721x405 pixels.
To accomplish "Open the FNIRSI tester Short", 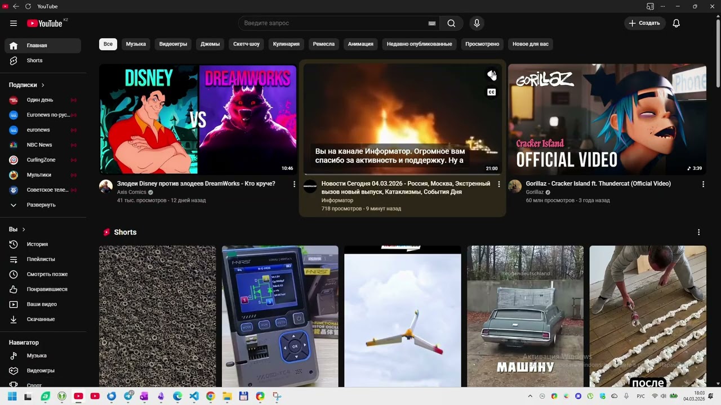I will (x=280, y=316).
